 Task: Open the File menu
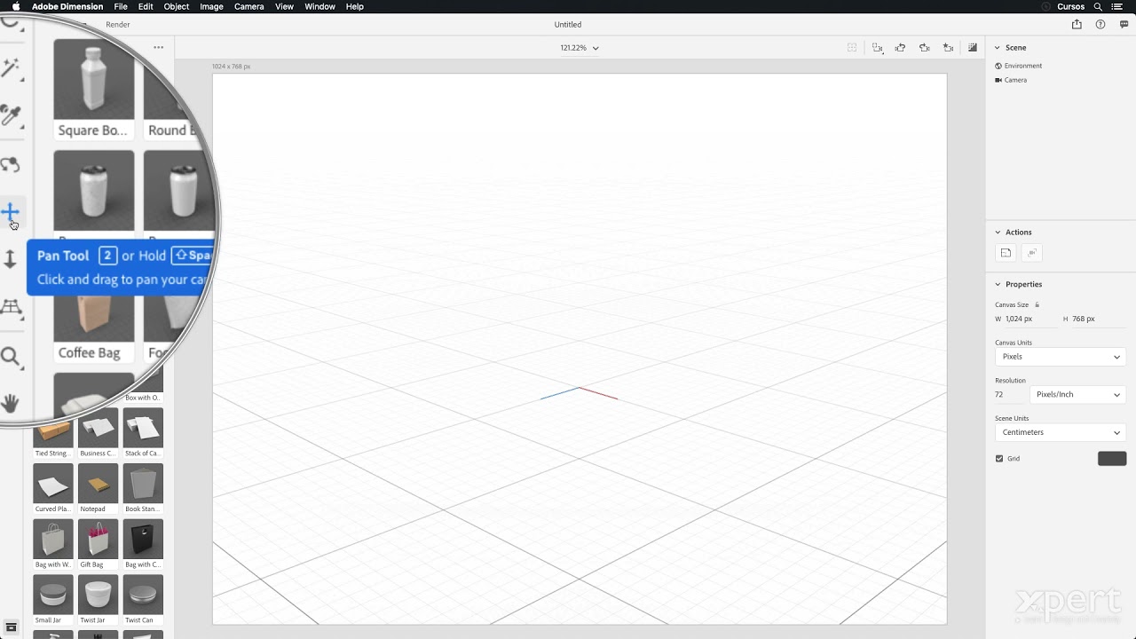[121, 6]
